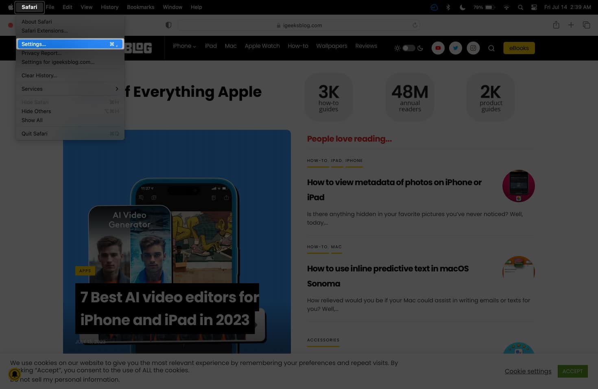This screenshot has height=389, width=598.
Task: Click photo metadata article thumbnail
Action: coord(519,186)
